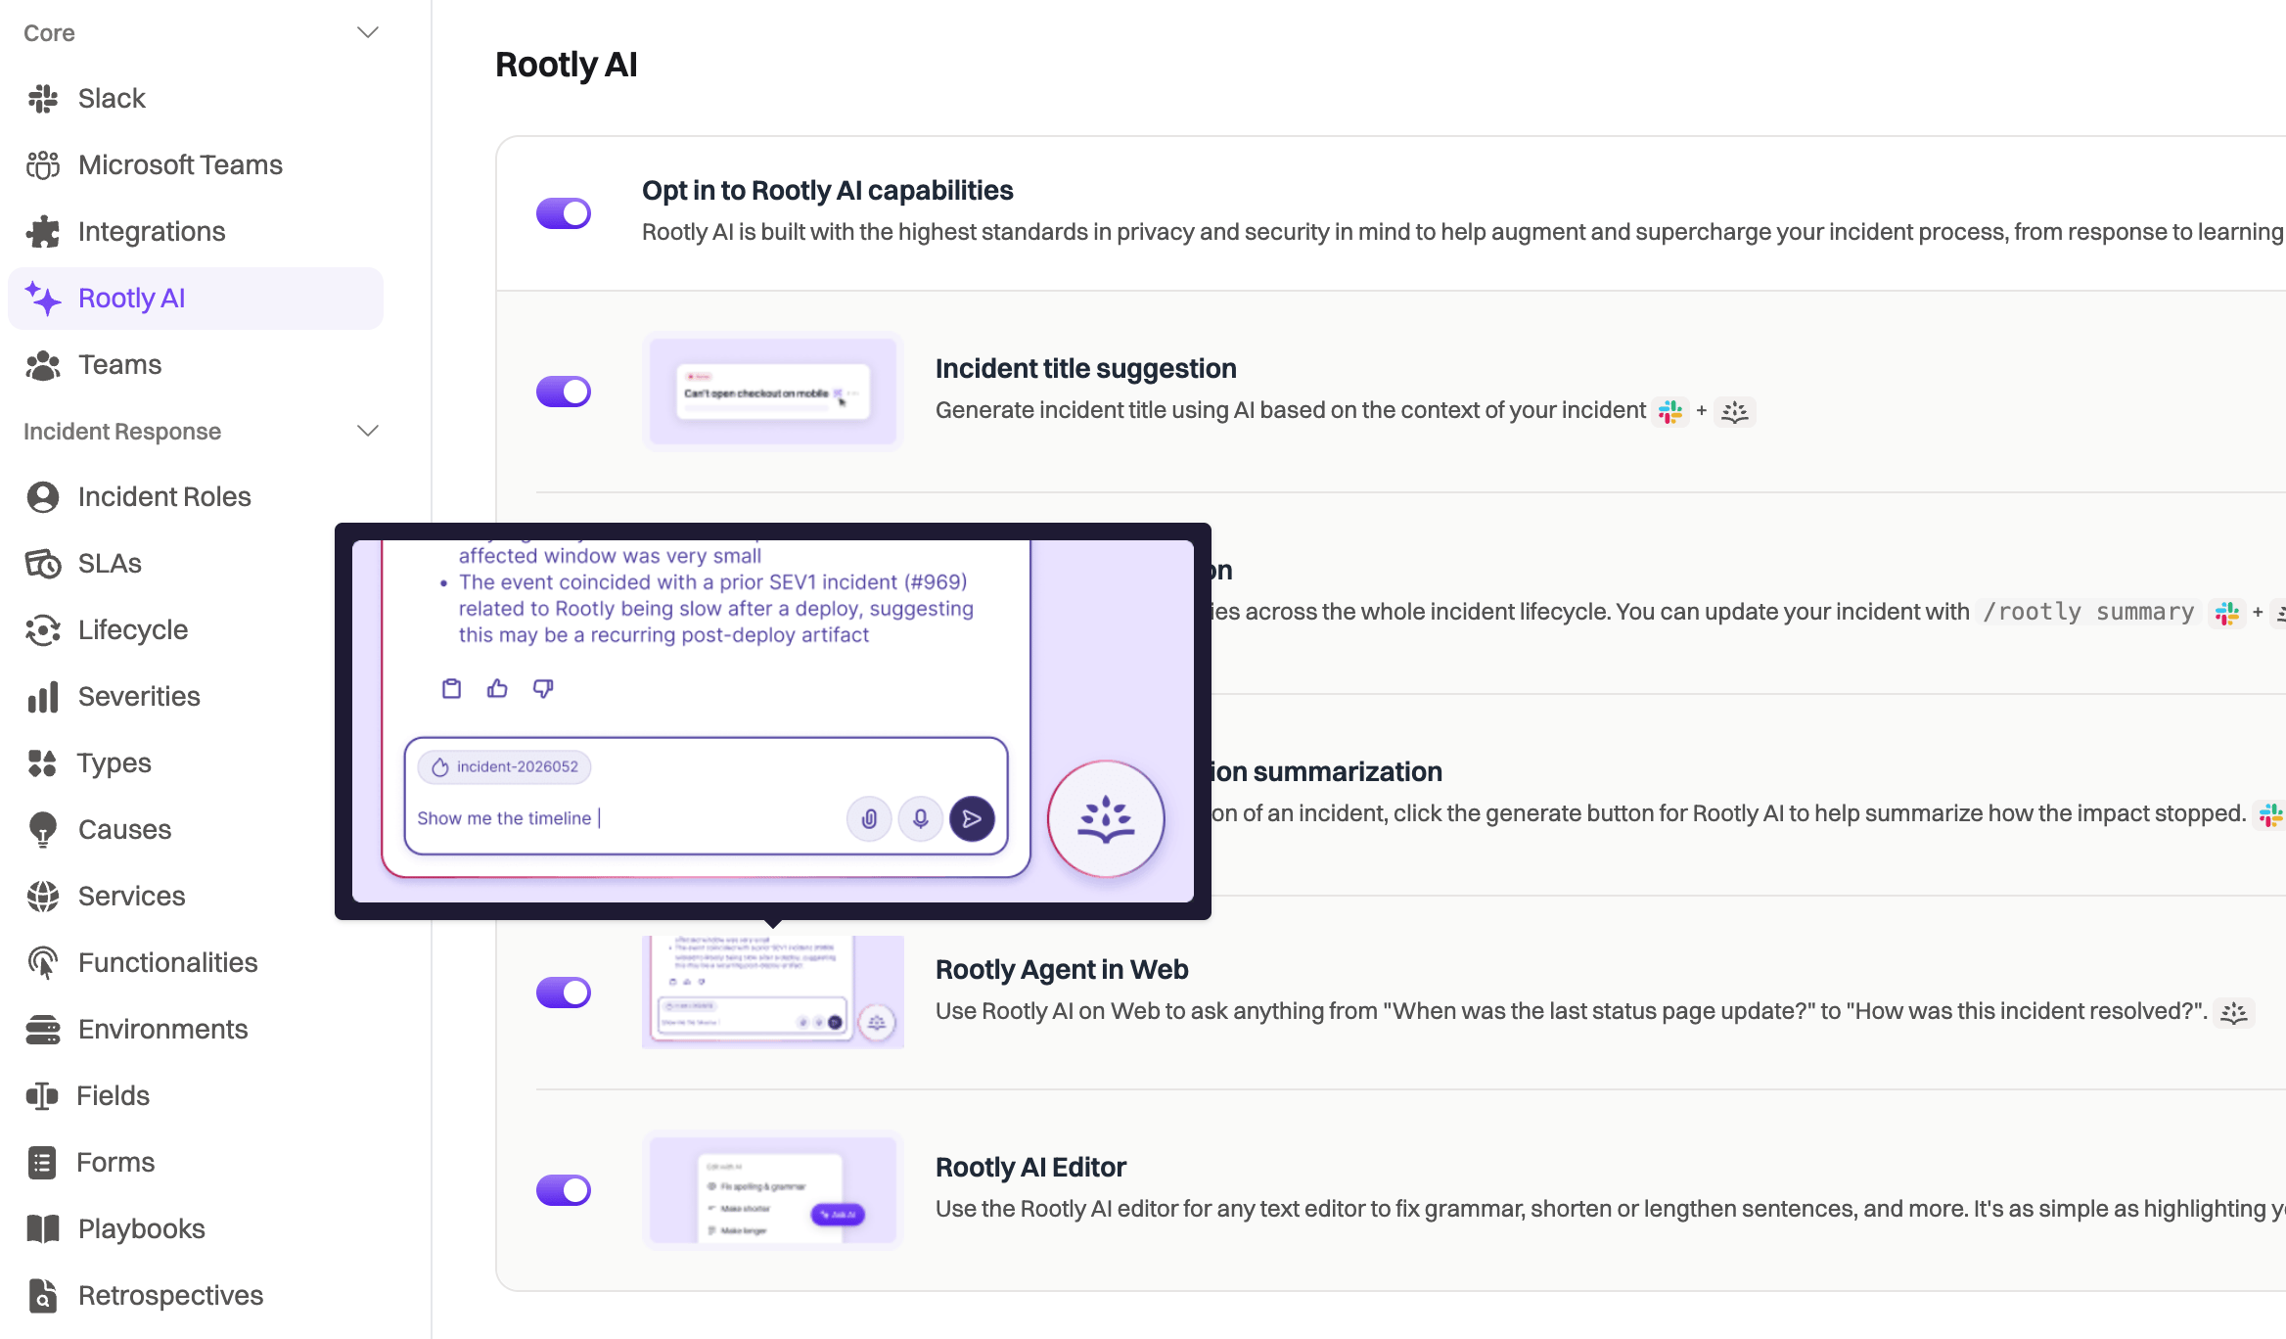Click the Slack logo icon in sidebar
The width and height of the screenshot is (2286, 1339).
click(x=43, y=99)
